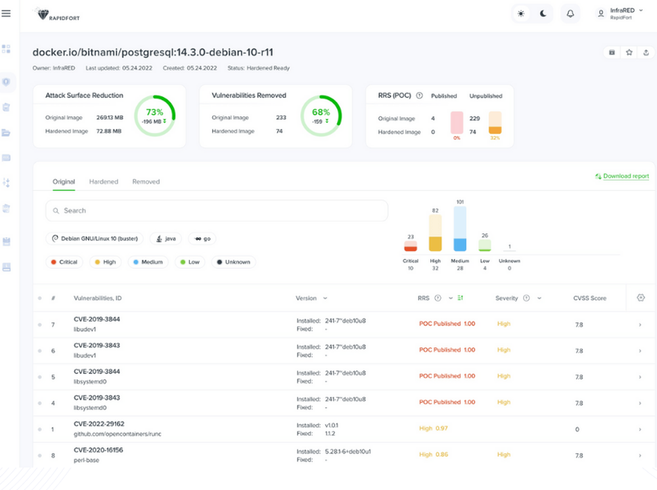Click RRS column info icon

click(x=438, y=299)
